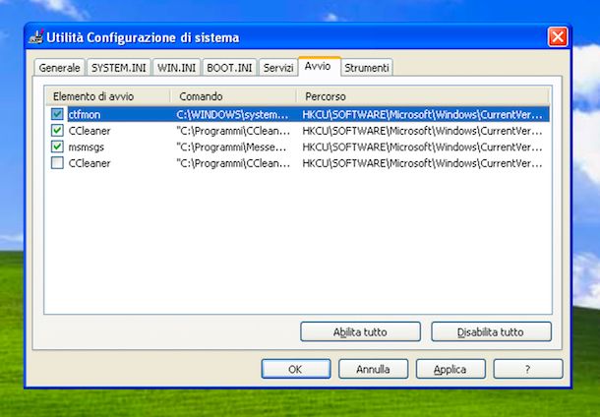This screenshot has width=600, height=417.
Task: Open help with the ? button
Action: [x=527, y=369]
